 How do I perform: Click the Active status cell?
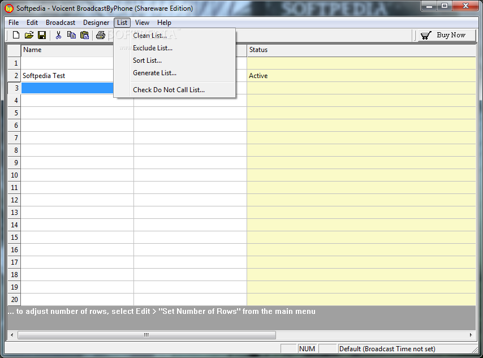point(361,76)
